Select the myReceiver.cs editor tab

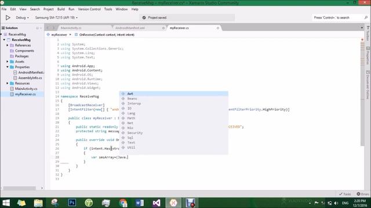click(x=179, y=28)
